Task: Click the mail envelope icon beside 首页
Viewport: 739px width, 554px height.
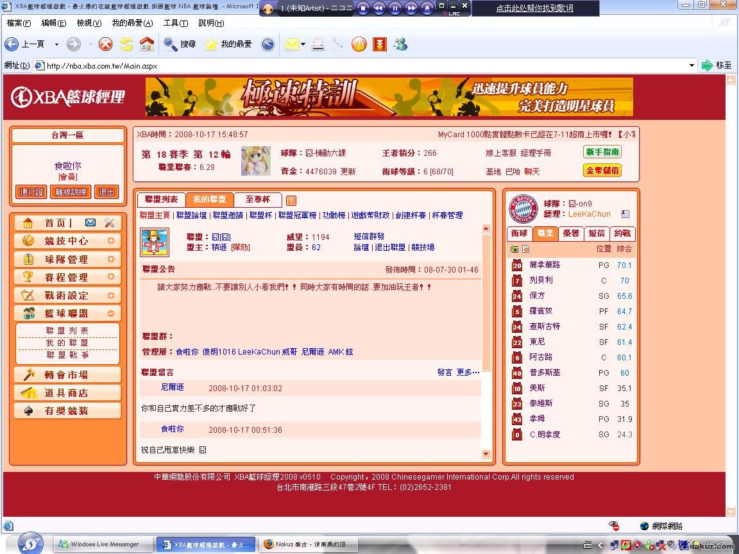Action: [90, 222]
